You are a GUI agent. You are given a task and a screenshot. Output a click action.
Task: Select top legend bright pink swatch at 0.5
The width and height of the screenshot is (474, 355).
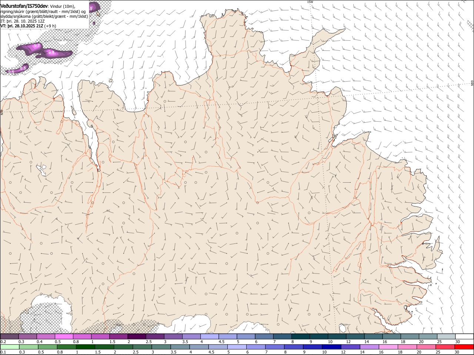(64, 336)
